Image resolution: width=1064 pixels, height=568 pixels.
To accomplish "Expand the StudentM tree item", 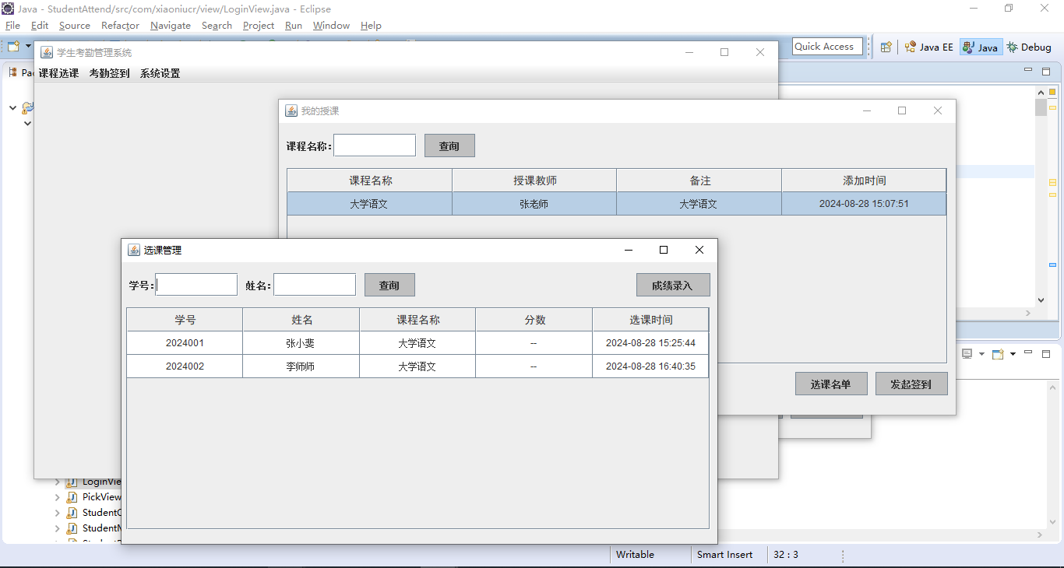I will point(58,528).
